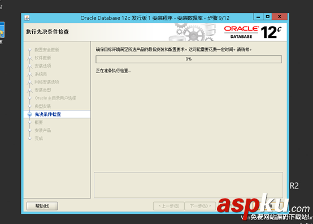
Task: Select the 完成 step
Action: pos(39,138)
